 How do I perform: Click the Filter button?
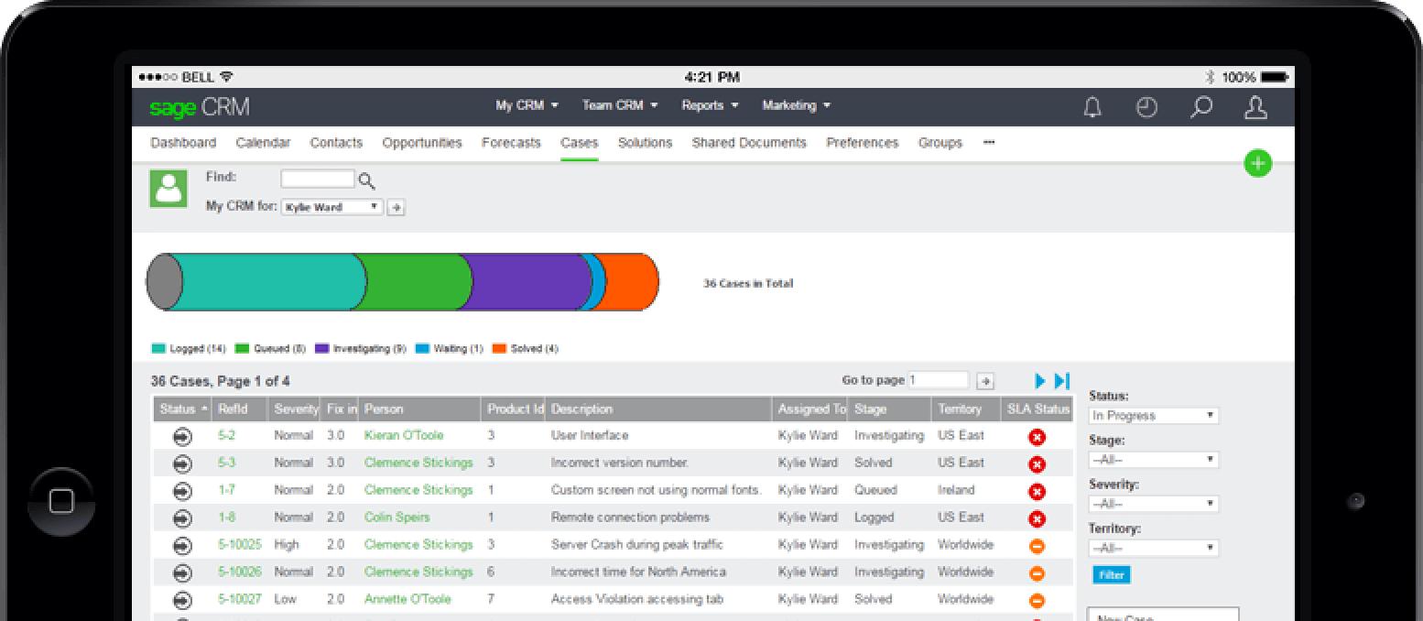1111,574
